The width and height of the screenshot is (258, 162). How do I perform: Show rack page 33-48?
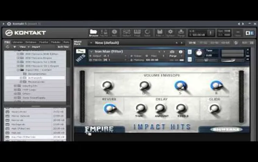[214, 43]
